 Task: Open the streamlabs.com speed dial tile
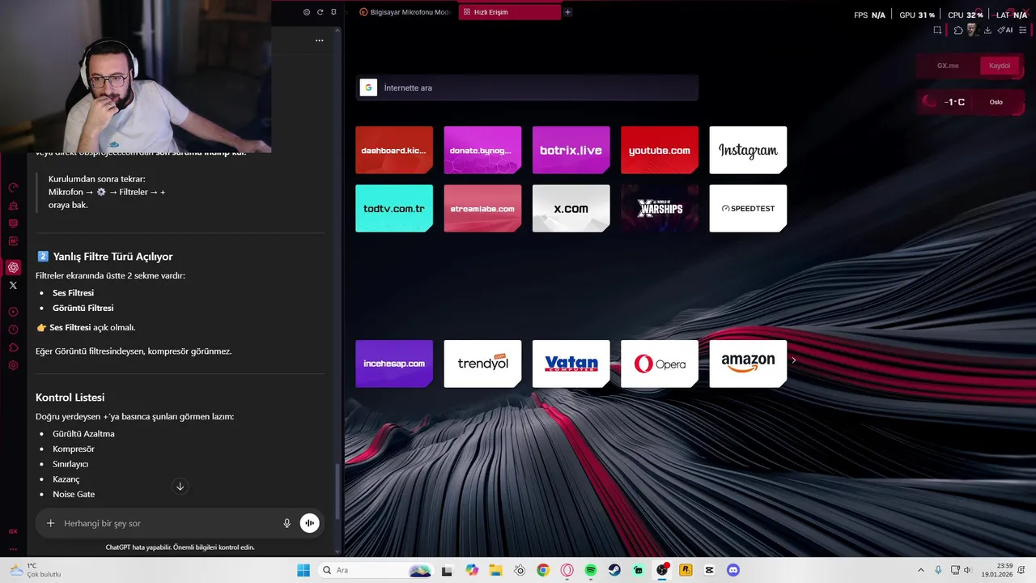point(482,208)
